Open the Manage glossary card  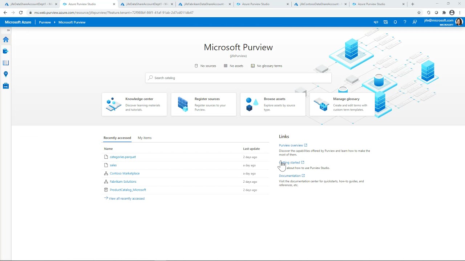[342, 104]
